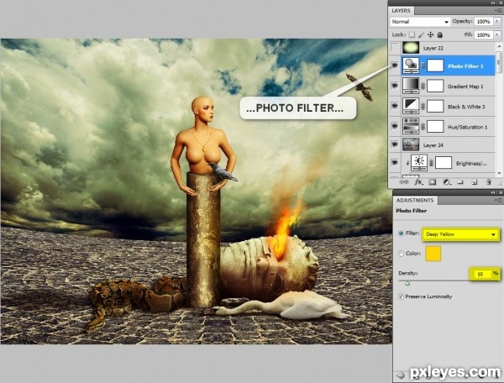Click the Opacity 100% field
504x383 pixels.
(484, 22)
